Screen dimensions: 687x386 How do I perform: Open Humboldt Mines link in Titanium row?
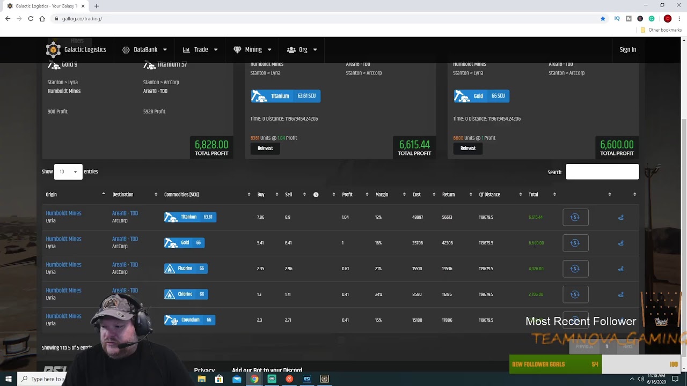click(x=63, y=213)
